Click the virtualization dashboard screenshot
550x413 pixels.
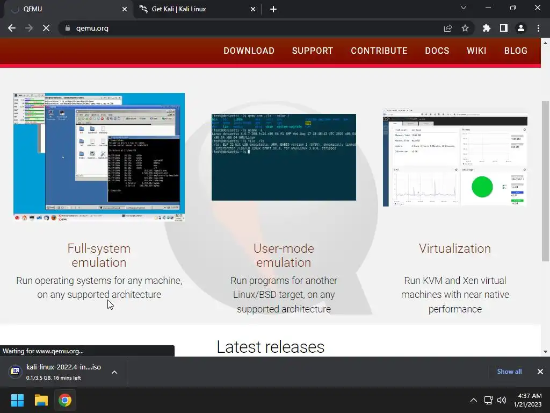455,158
